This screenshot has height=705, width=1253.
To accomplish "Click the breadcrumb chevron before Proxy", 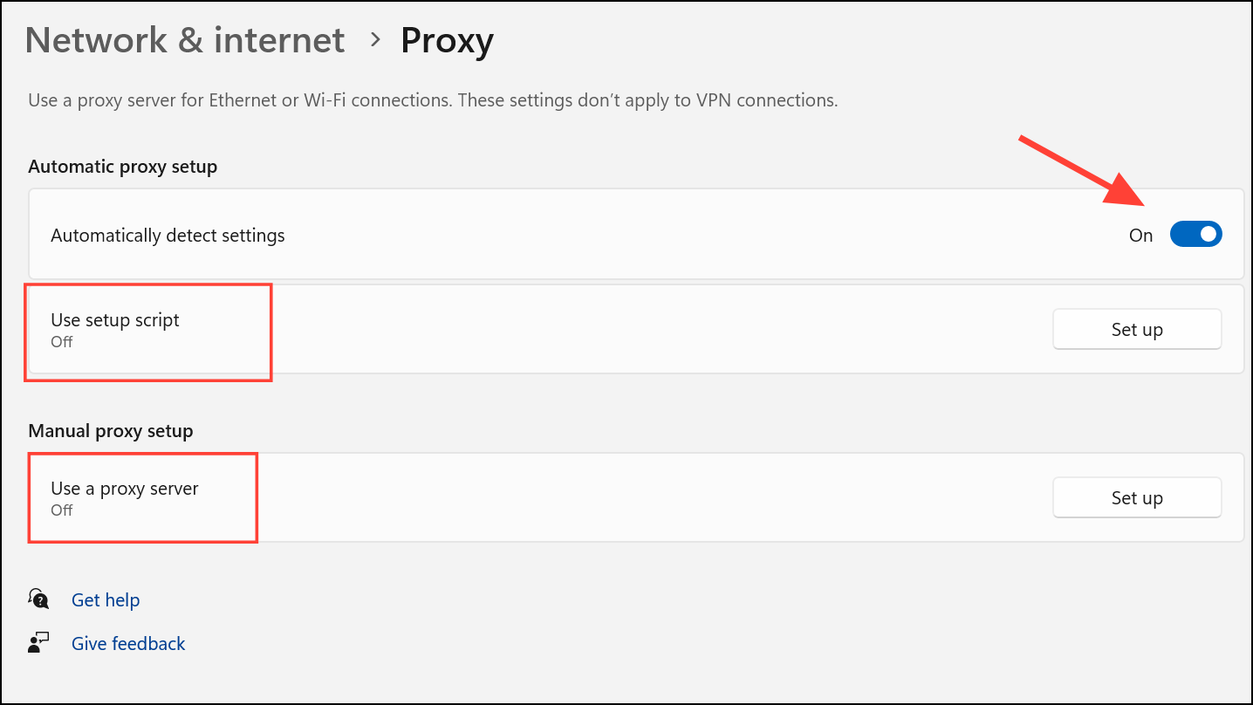I will (375, 40).
